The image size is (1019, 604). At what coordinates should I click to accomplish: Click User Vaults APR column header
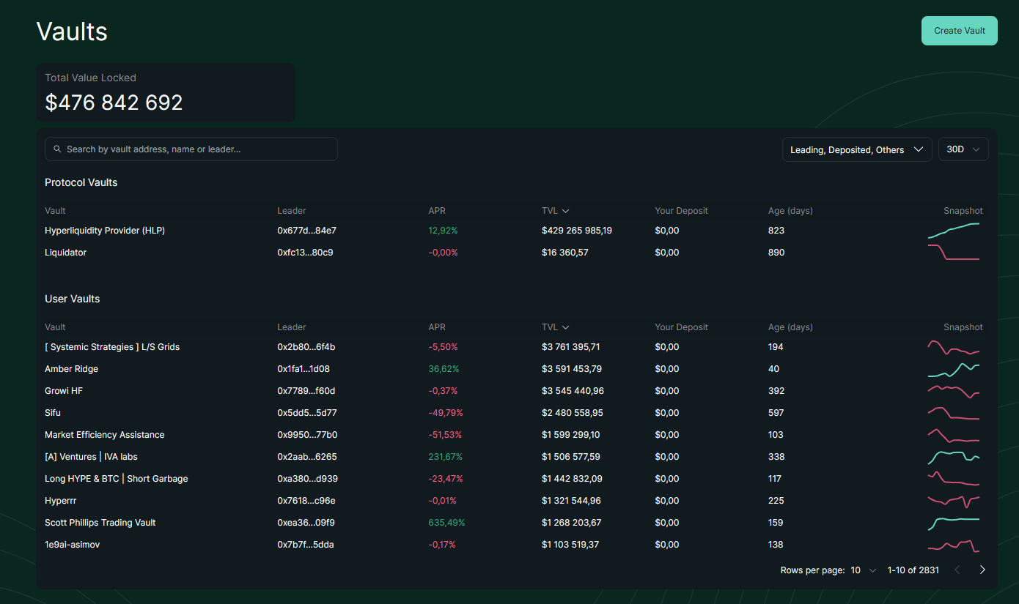[x=437, y=327]
